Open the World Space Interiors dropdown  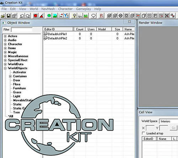(x=168, y=121)
